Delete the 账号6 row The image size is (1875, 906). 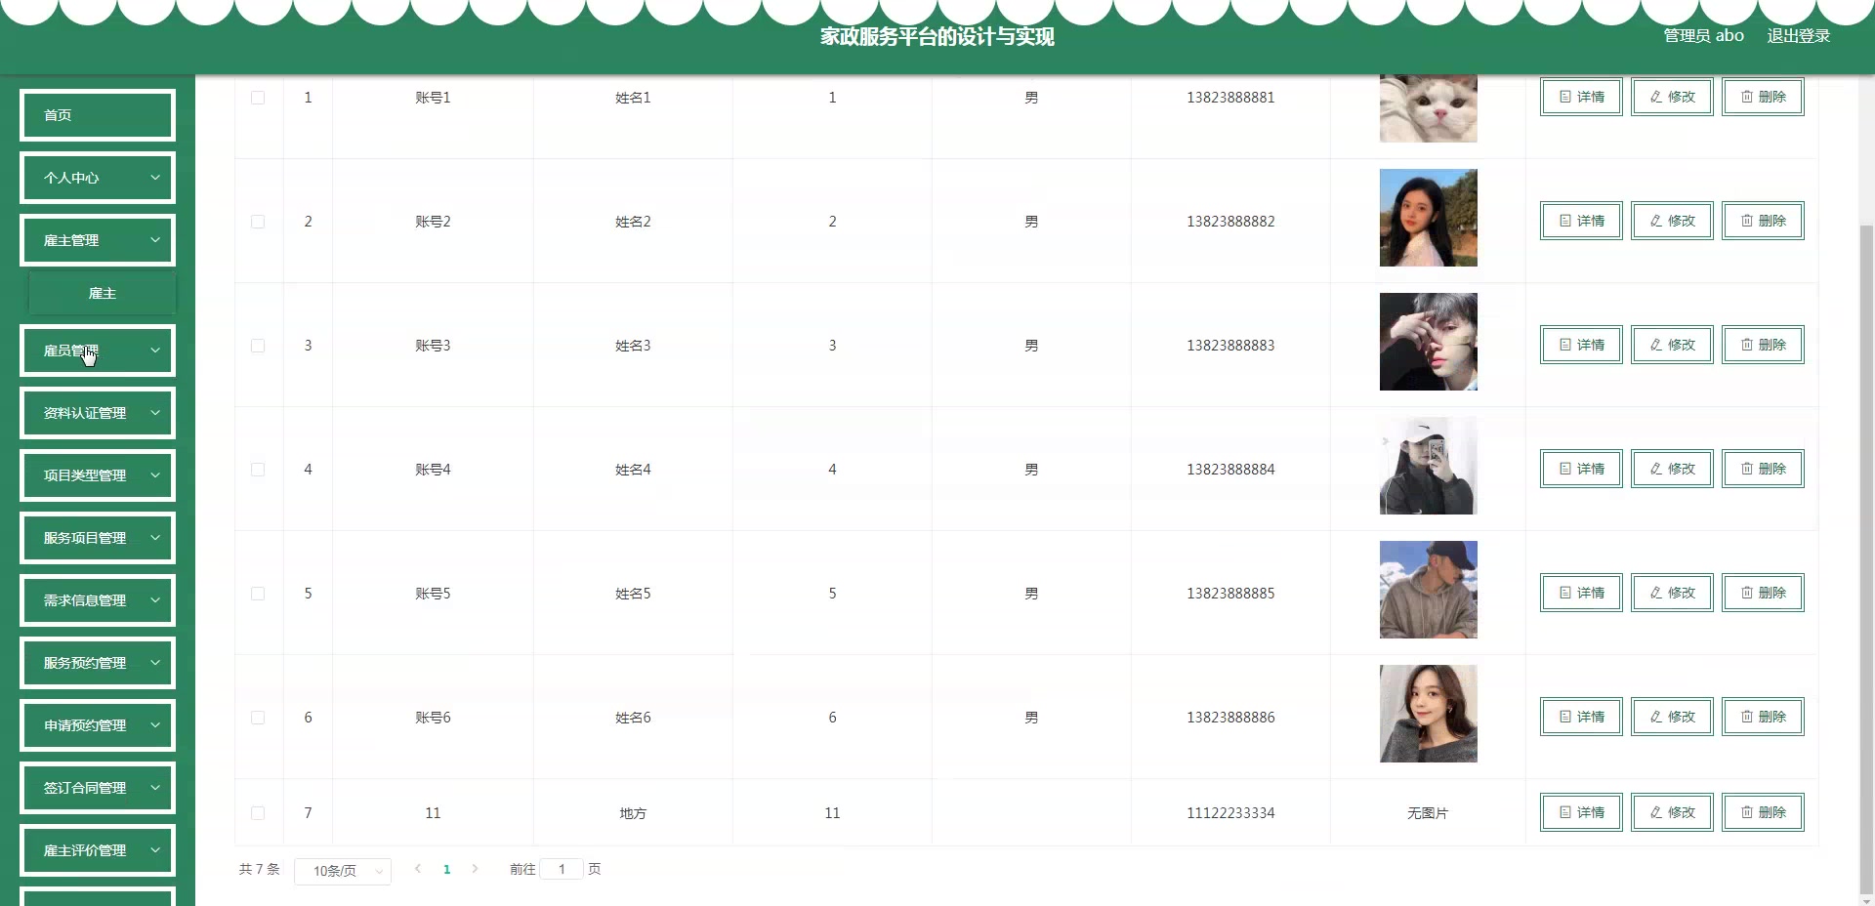[1763, 717]
